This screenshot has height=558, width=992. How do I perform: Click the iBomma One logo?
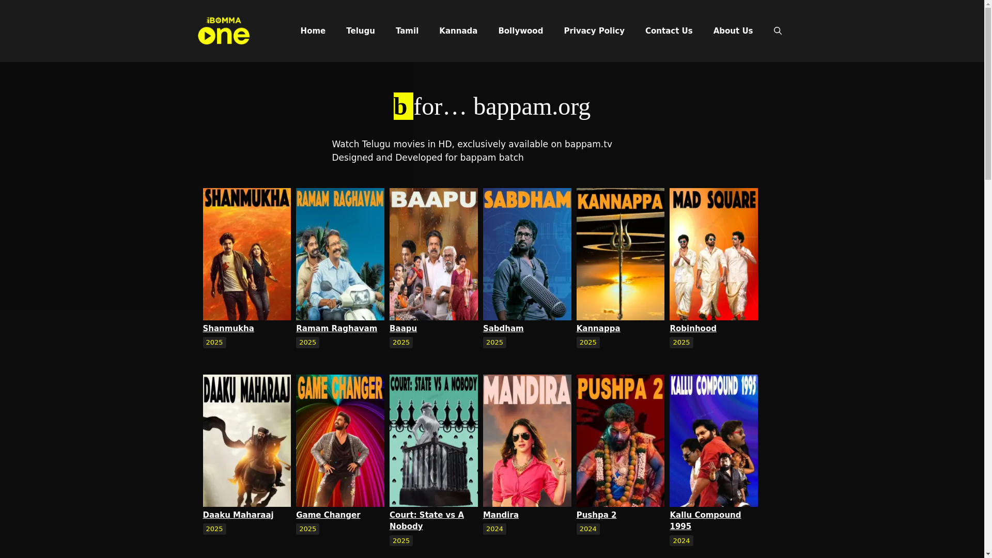click(x=223, y=31)
